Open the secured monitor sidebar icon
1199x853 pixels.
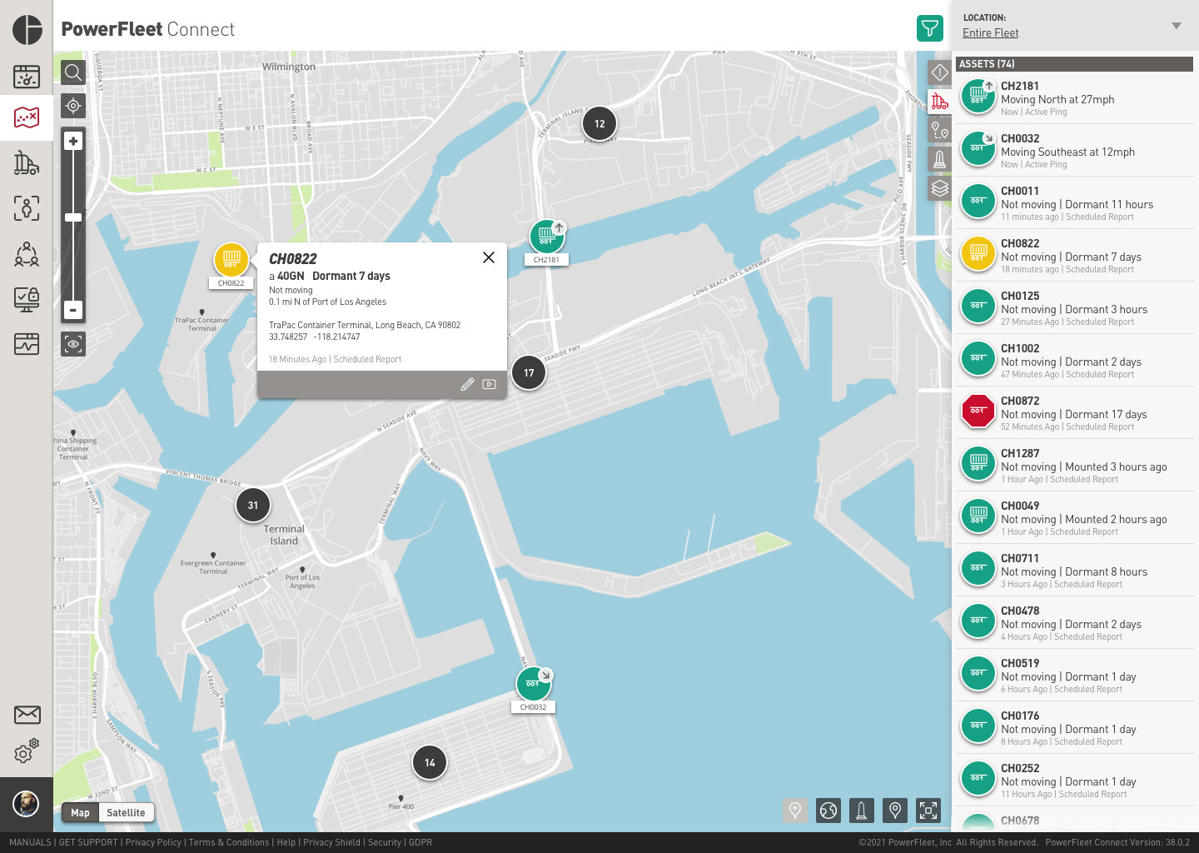(27, 299)
